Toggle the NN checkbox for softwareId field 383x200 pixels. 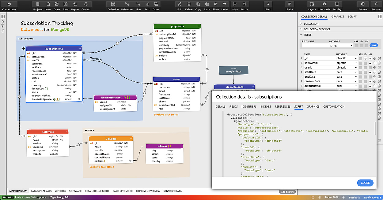[370, 63]
